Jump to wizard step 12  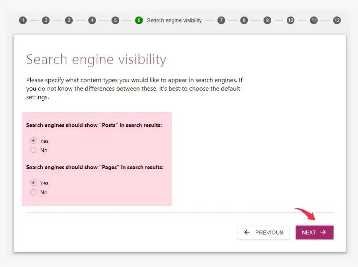pos(337,20)
